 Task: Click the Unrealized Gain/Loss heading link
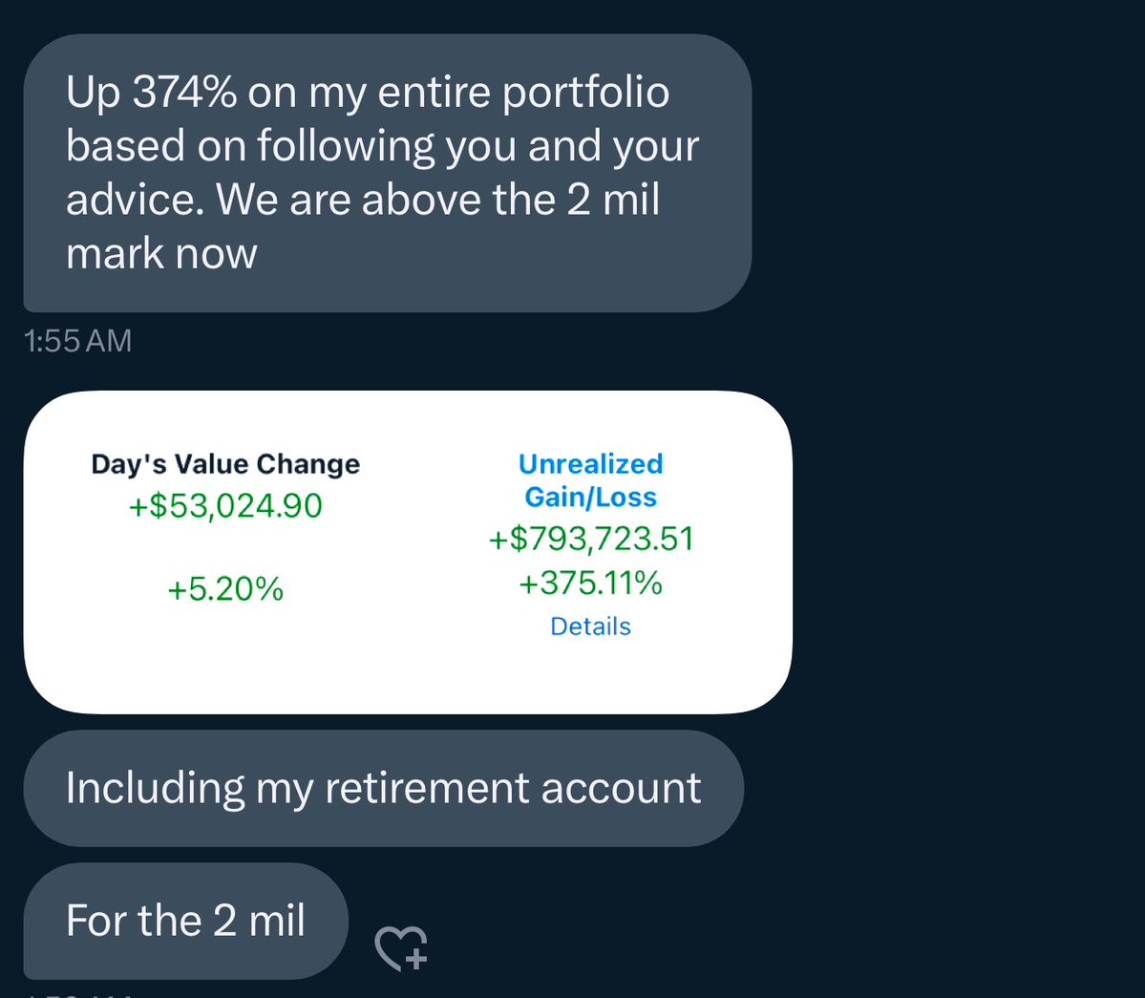click(x=590, y=480)
